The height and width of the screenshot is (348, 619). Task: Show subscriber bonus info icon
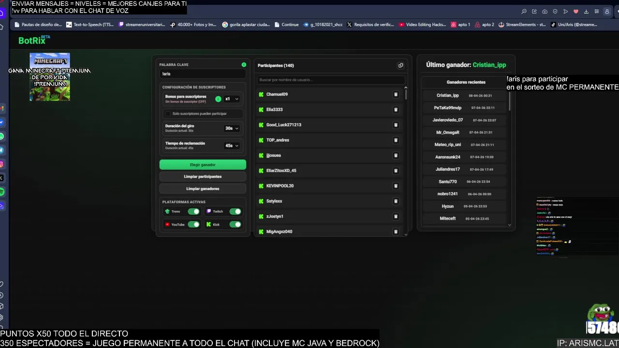tap(218, 99)
